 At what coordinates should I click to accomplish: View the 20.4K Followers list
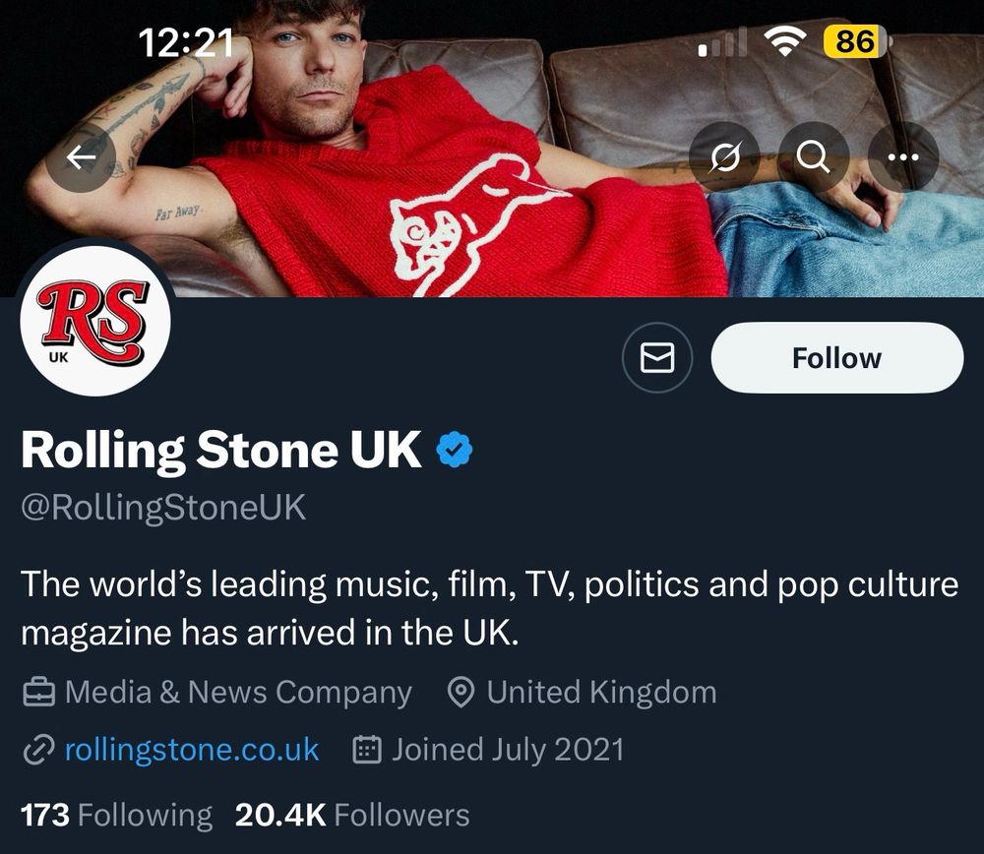352,815
